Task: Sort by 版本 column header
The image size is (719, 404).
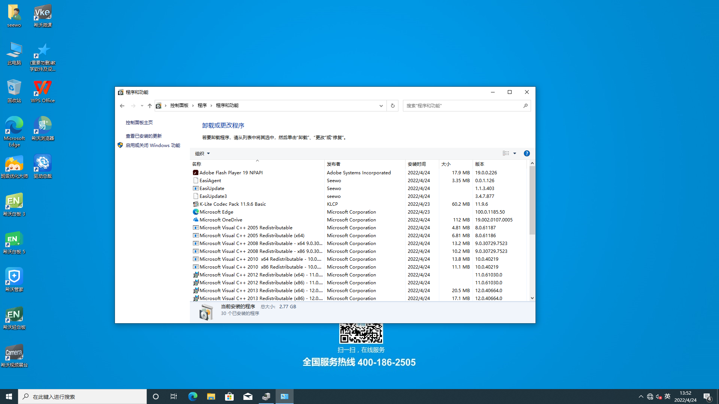Action: [500, 164]
